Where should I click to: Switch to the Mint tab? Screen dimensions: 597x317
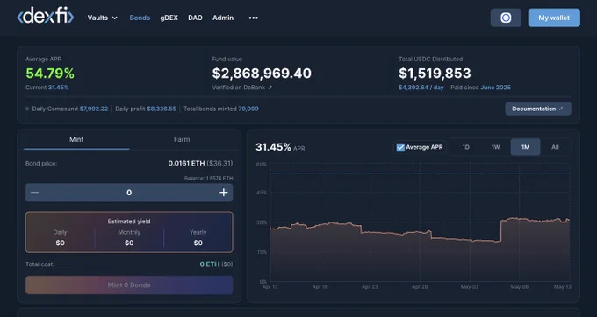coord(76,140)
